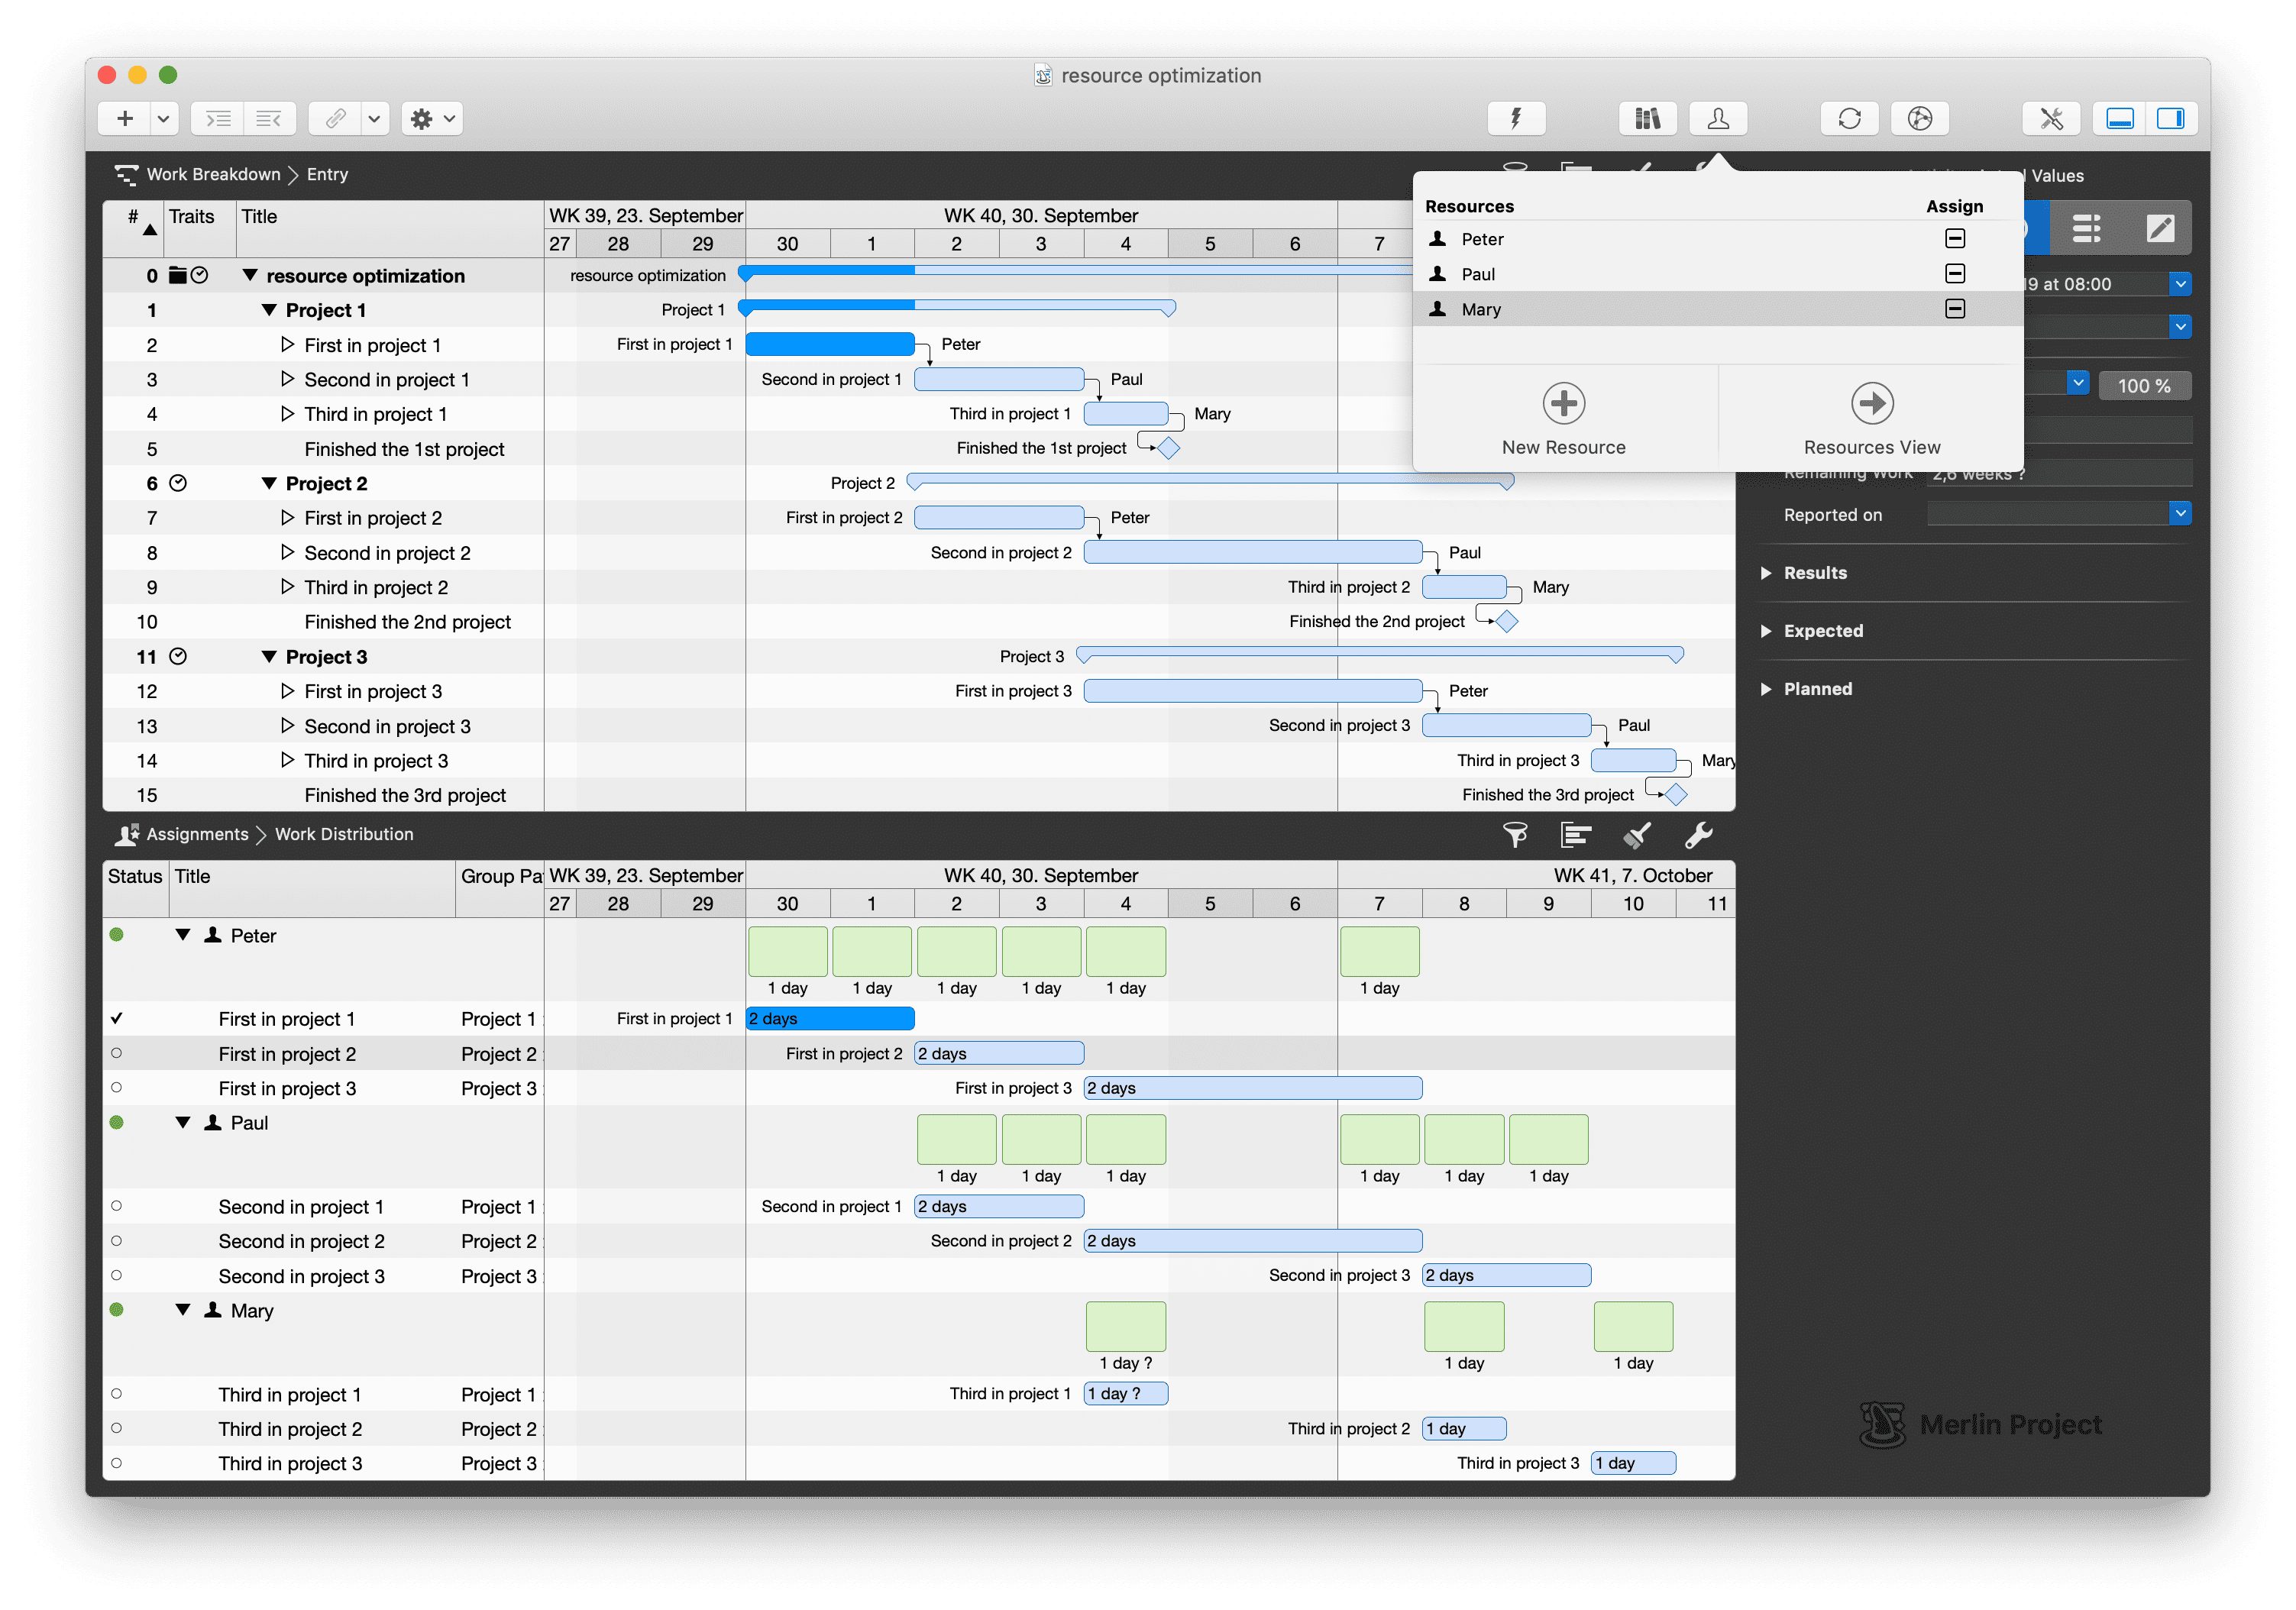
Task: Collapse the Project 1 outline triangle
Action: (x=270, y=310)
